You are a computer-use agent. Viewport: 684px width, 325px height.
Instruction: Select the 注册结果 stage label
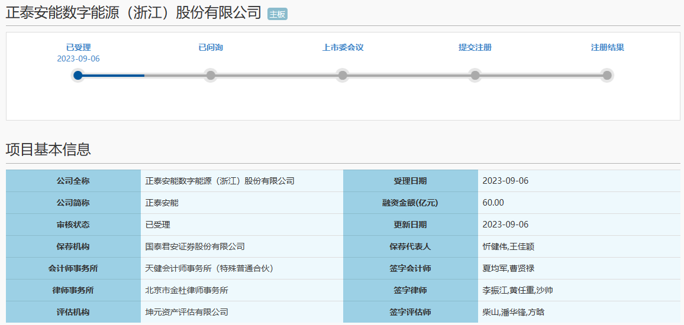[x=608, y=47]
